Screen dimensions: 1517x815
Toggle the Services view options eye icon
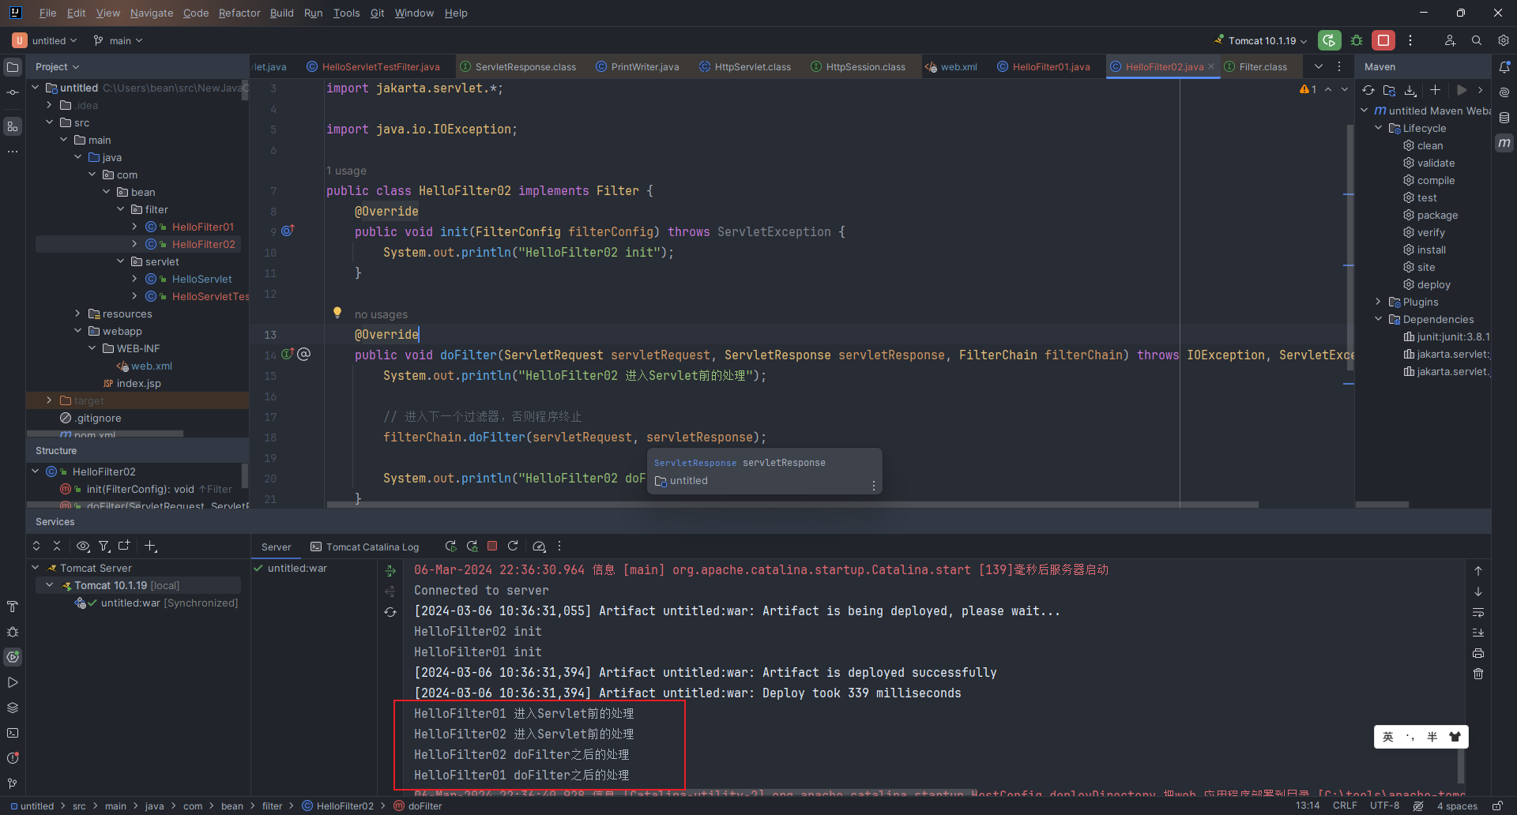[82, 546]
